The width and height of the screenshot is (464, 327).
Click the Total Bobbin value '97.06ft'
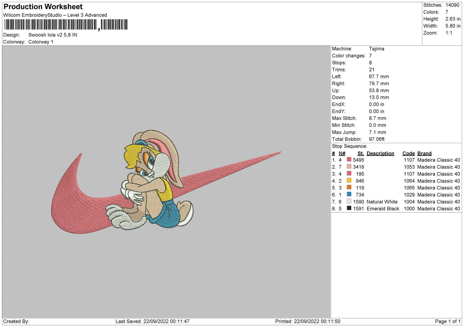pyautogui.click(x=377, y=139)
